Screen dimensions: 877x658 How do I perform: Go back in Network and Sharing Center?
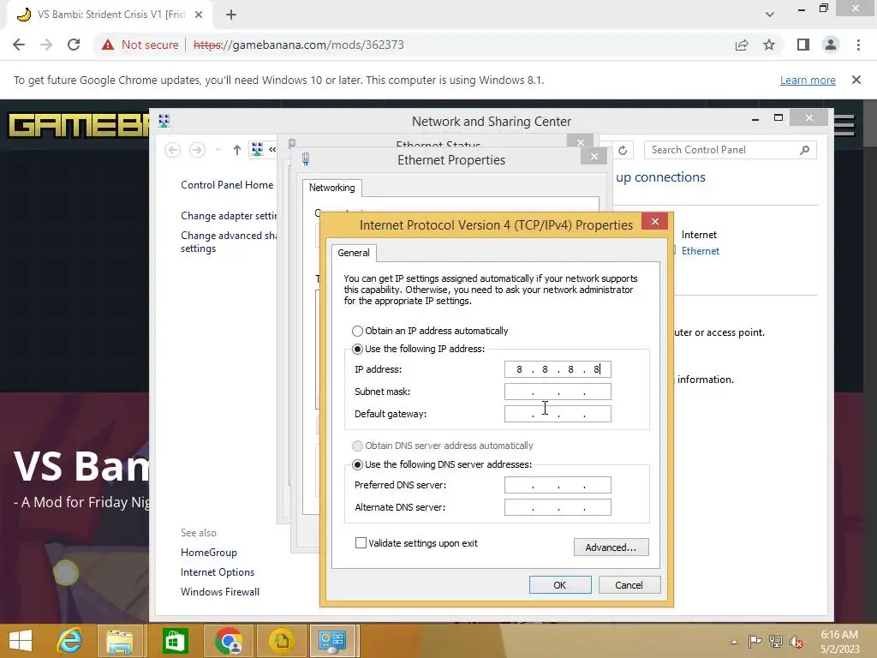(172, 150)
